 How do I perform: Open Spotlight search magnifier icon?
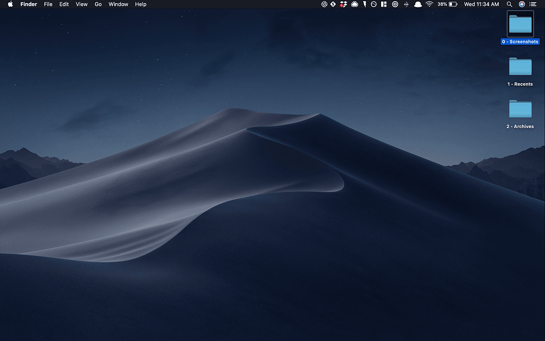(x=509, y=4)
